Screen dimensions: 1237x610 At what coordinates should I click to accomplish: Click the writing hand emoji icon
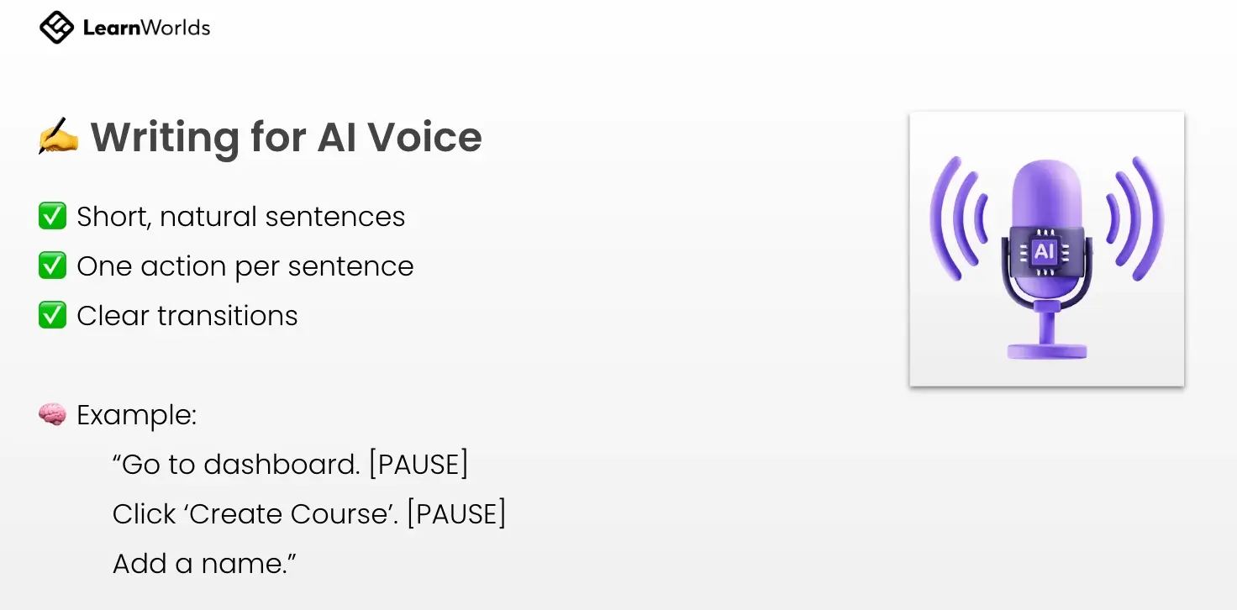[x=58, y=137]
